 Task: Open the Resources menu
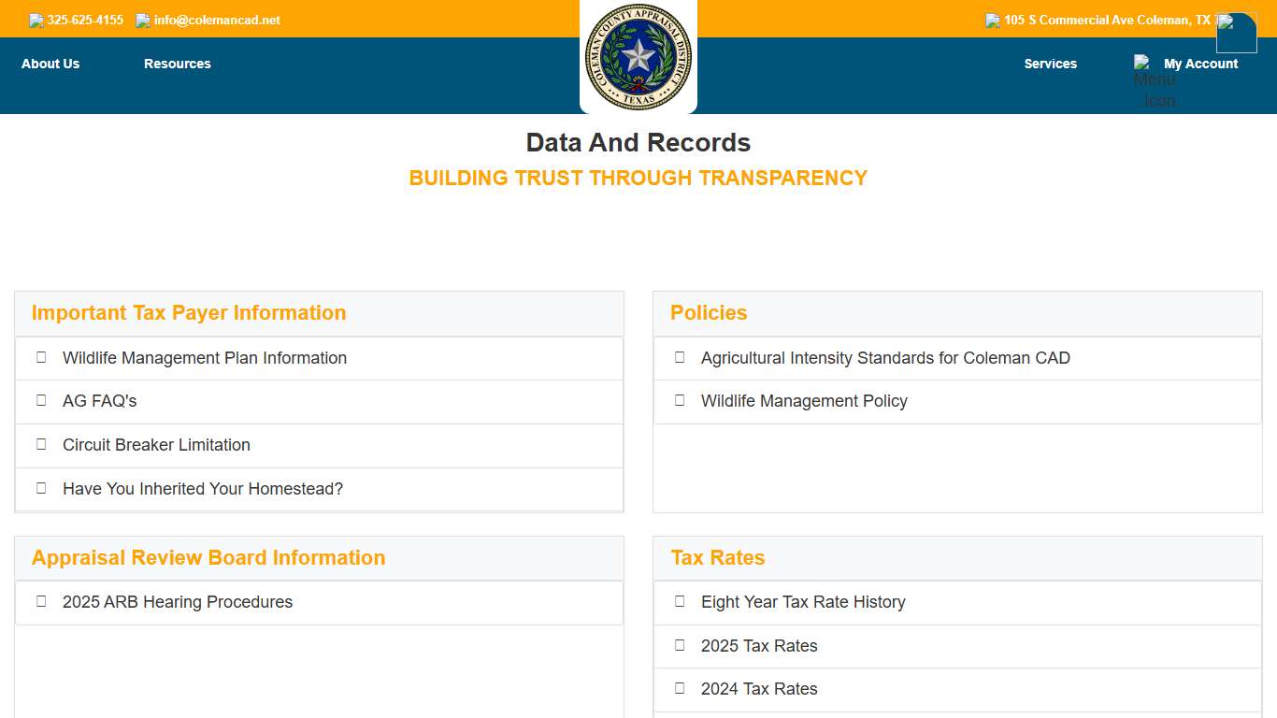click(178, 64)
